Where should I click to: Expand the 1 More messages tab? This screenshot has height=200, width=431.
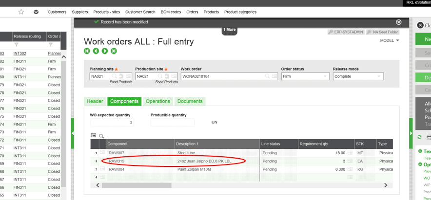coord(229,30)
